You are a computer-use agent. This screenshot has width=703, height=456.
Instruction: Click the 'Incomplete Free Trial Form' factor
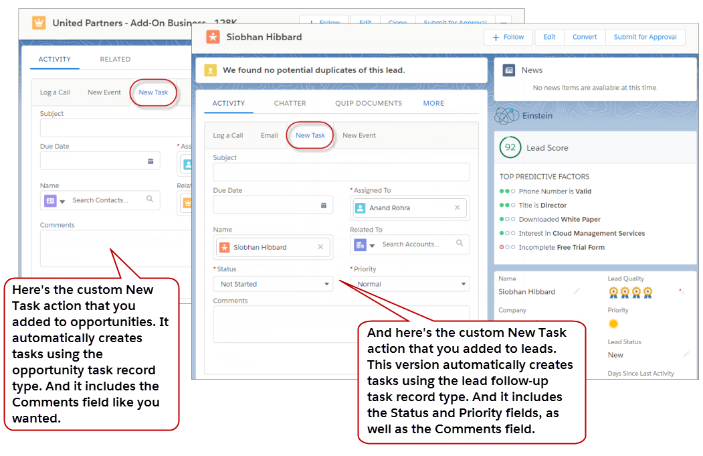point(561,247)
